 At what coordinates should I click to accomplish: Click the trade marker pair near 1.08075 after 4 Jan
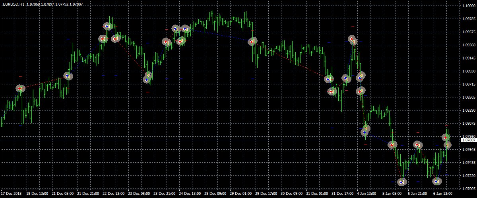(x=365, y=130)
